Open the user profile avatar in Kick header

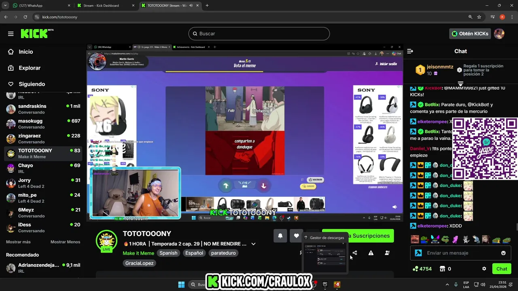pos(499,34)
